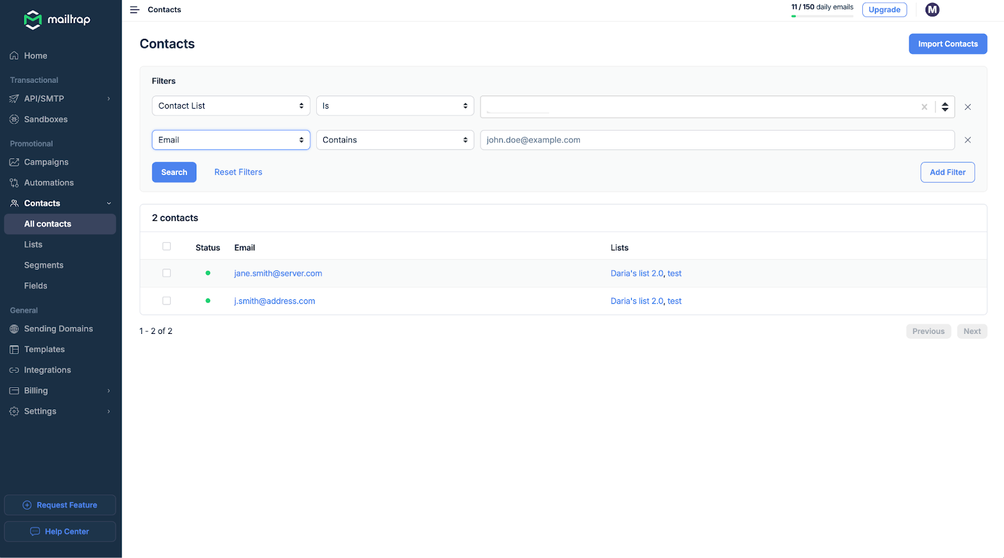Click the Contacts people icon
Screen dimensions: 1004x558
[14, 203]
